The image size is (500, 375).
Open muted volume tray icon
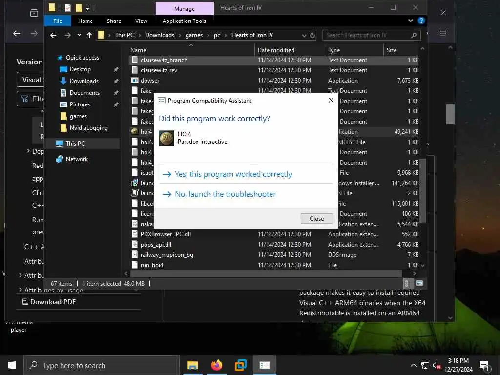click(437, 366)
